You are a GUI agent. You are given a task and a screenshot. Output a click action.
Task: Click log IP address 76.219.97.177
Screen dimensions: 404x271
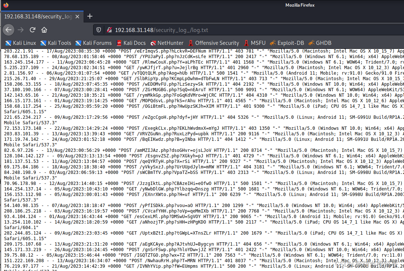(21, 266)
